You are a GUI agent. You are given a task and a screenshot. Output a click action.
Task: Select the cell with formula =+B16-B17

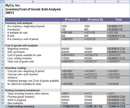(x=72, y=62)
